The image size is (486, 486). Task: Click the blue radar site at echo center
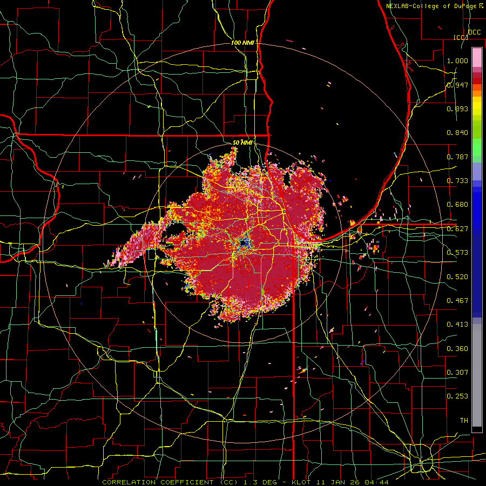(x=244, y=244)
